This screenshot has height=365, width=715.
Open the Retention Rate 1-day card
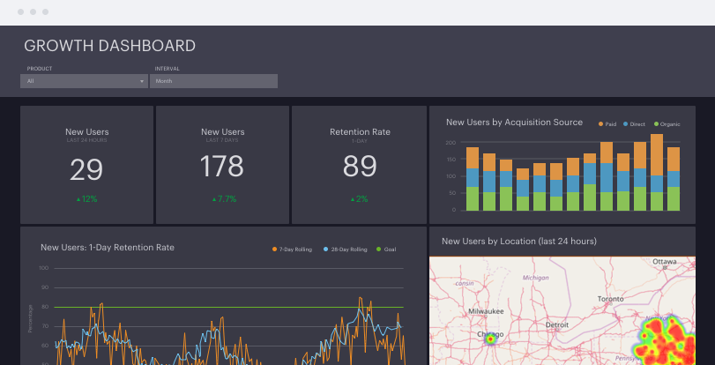tap(360, 165)
